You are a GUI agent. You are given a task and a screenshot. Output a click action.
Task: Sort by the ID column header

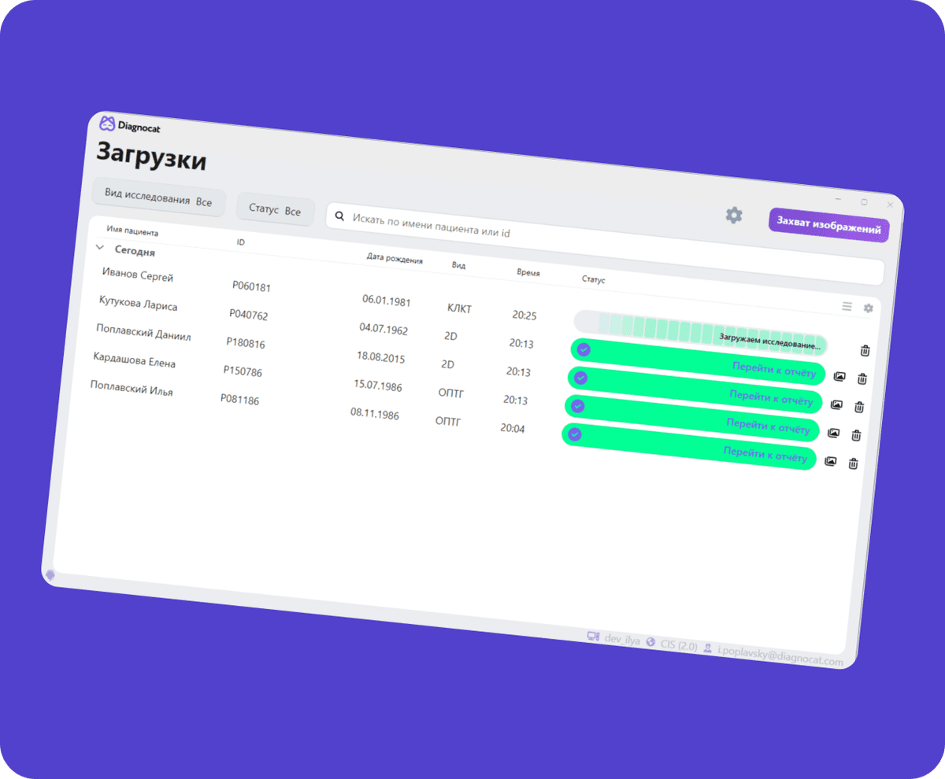coord(241,242)
